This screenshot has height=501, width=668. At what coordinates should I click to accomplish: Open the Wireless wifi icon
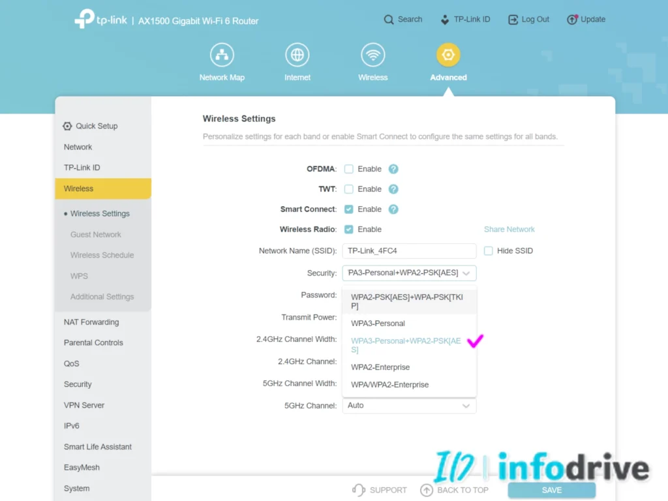(x=372, y=55)
